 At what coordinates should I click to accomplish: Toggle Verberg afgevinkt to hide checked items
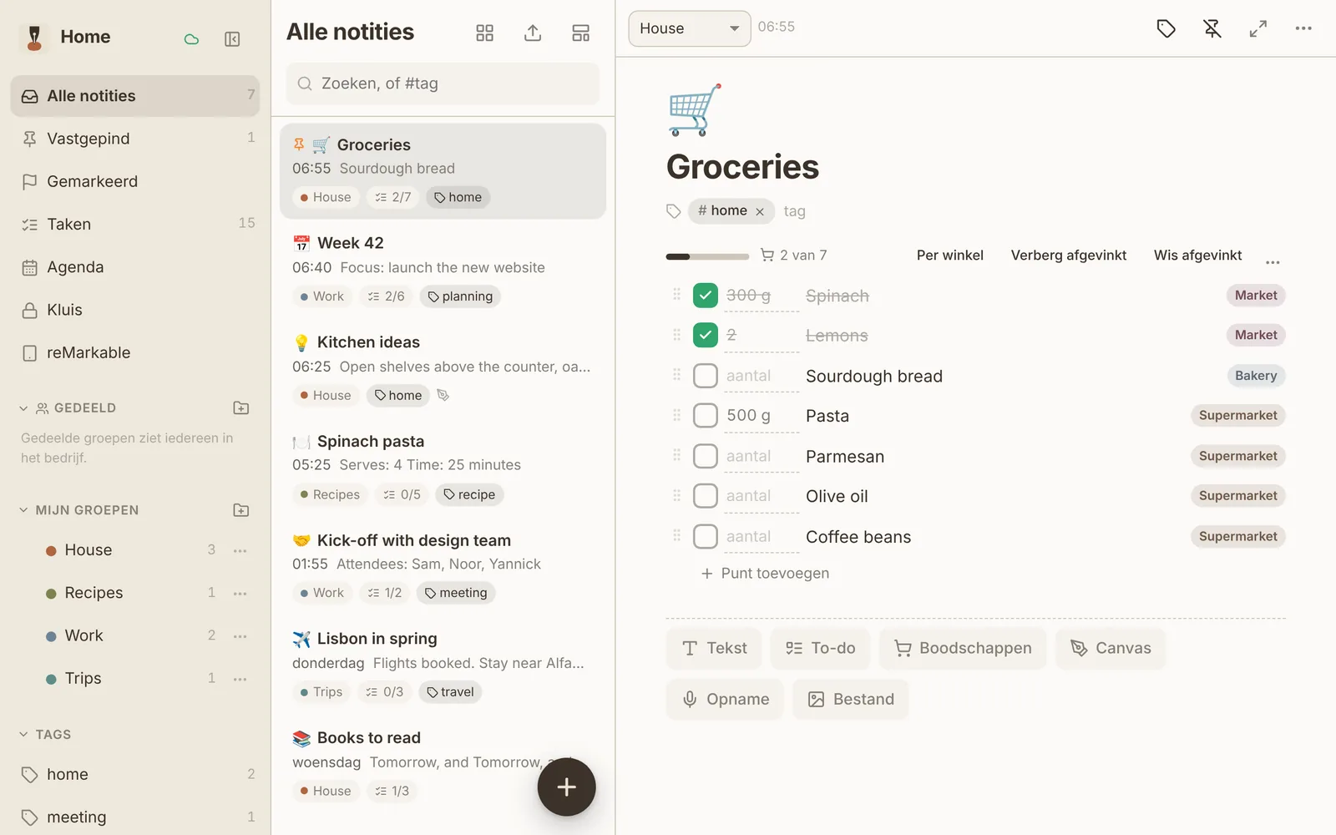coord(1068,256)
